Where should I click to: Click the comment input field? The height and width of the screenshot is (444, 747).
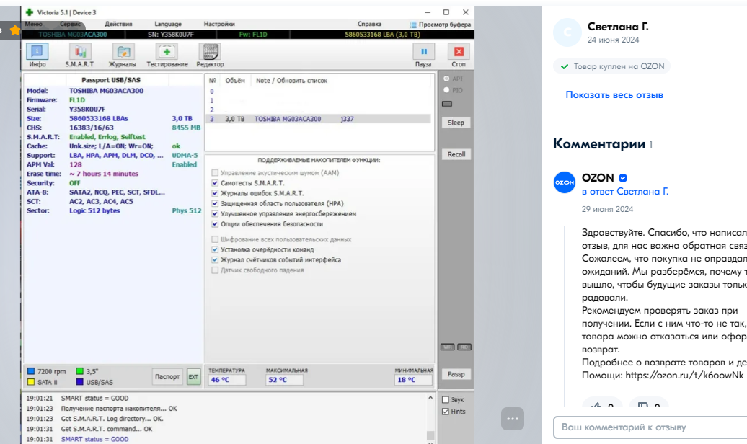(649, 427)
